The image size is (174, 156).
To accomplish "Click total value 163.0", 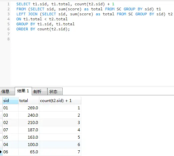I will click(x=29, y=137).
